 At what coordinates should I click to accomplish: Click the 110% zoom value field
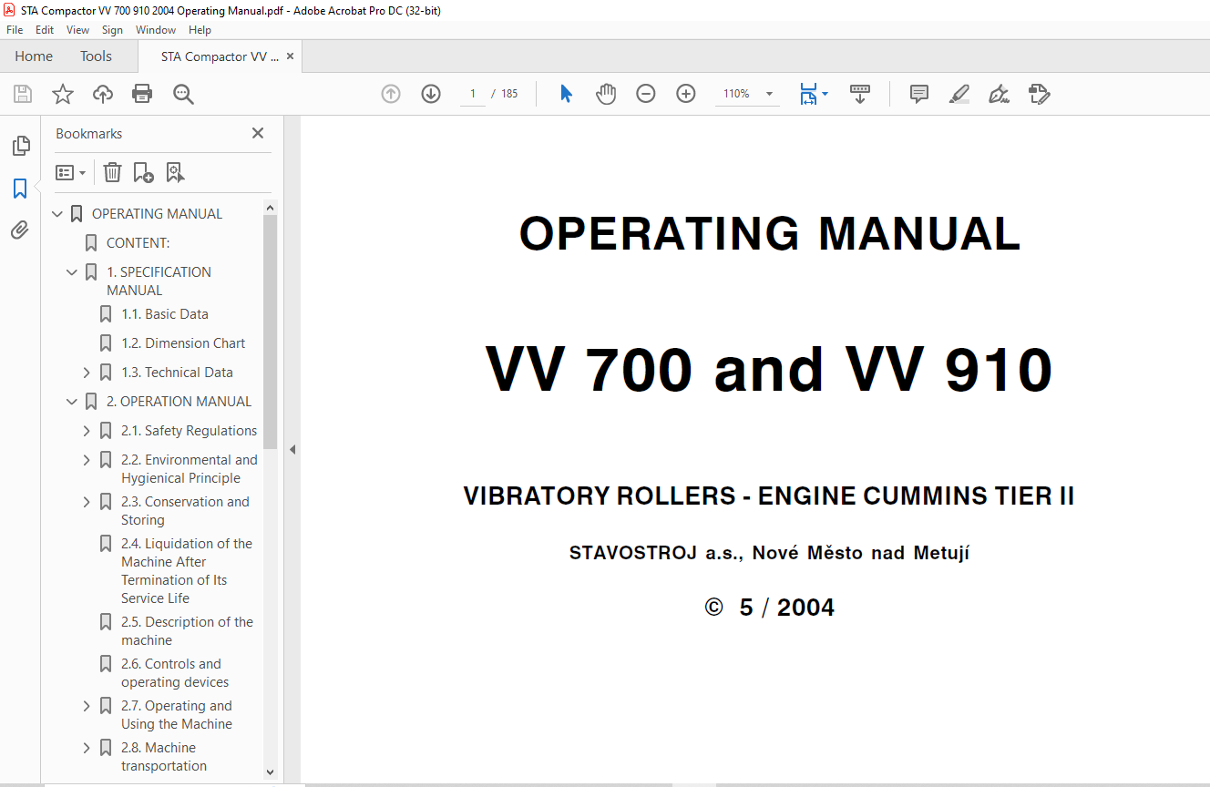(736, 94)
